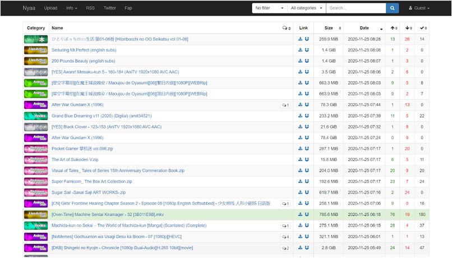Click the blue search magnifier button

393,8
